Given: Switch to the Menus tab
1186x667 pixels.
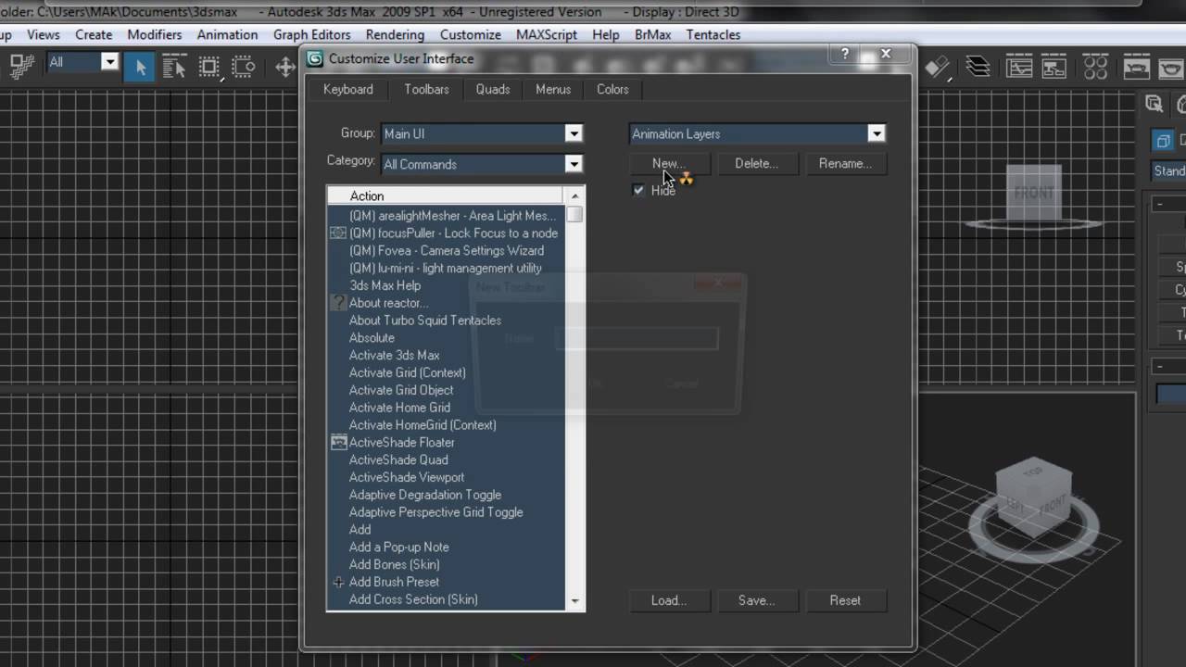Looking at the screenshot, I should [x=553, y=89].
